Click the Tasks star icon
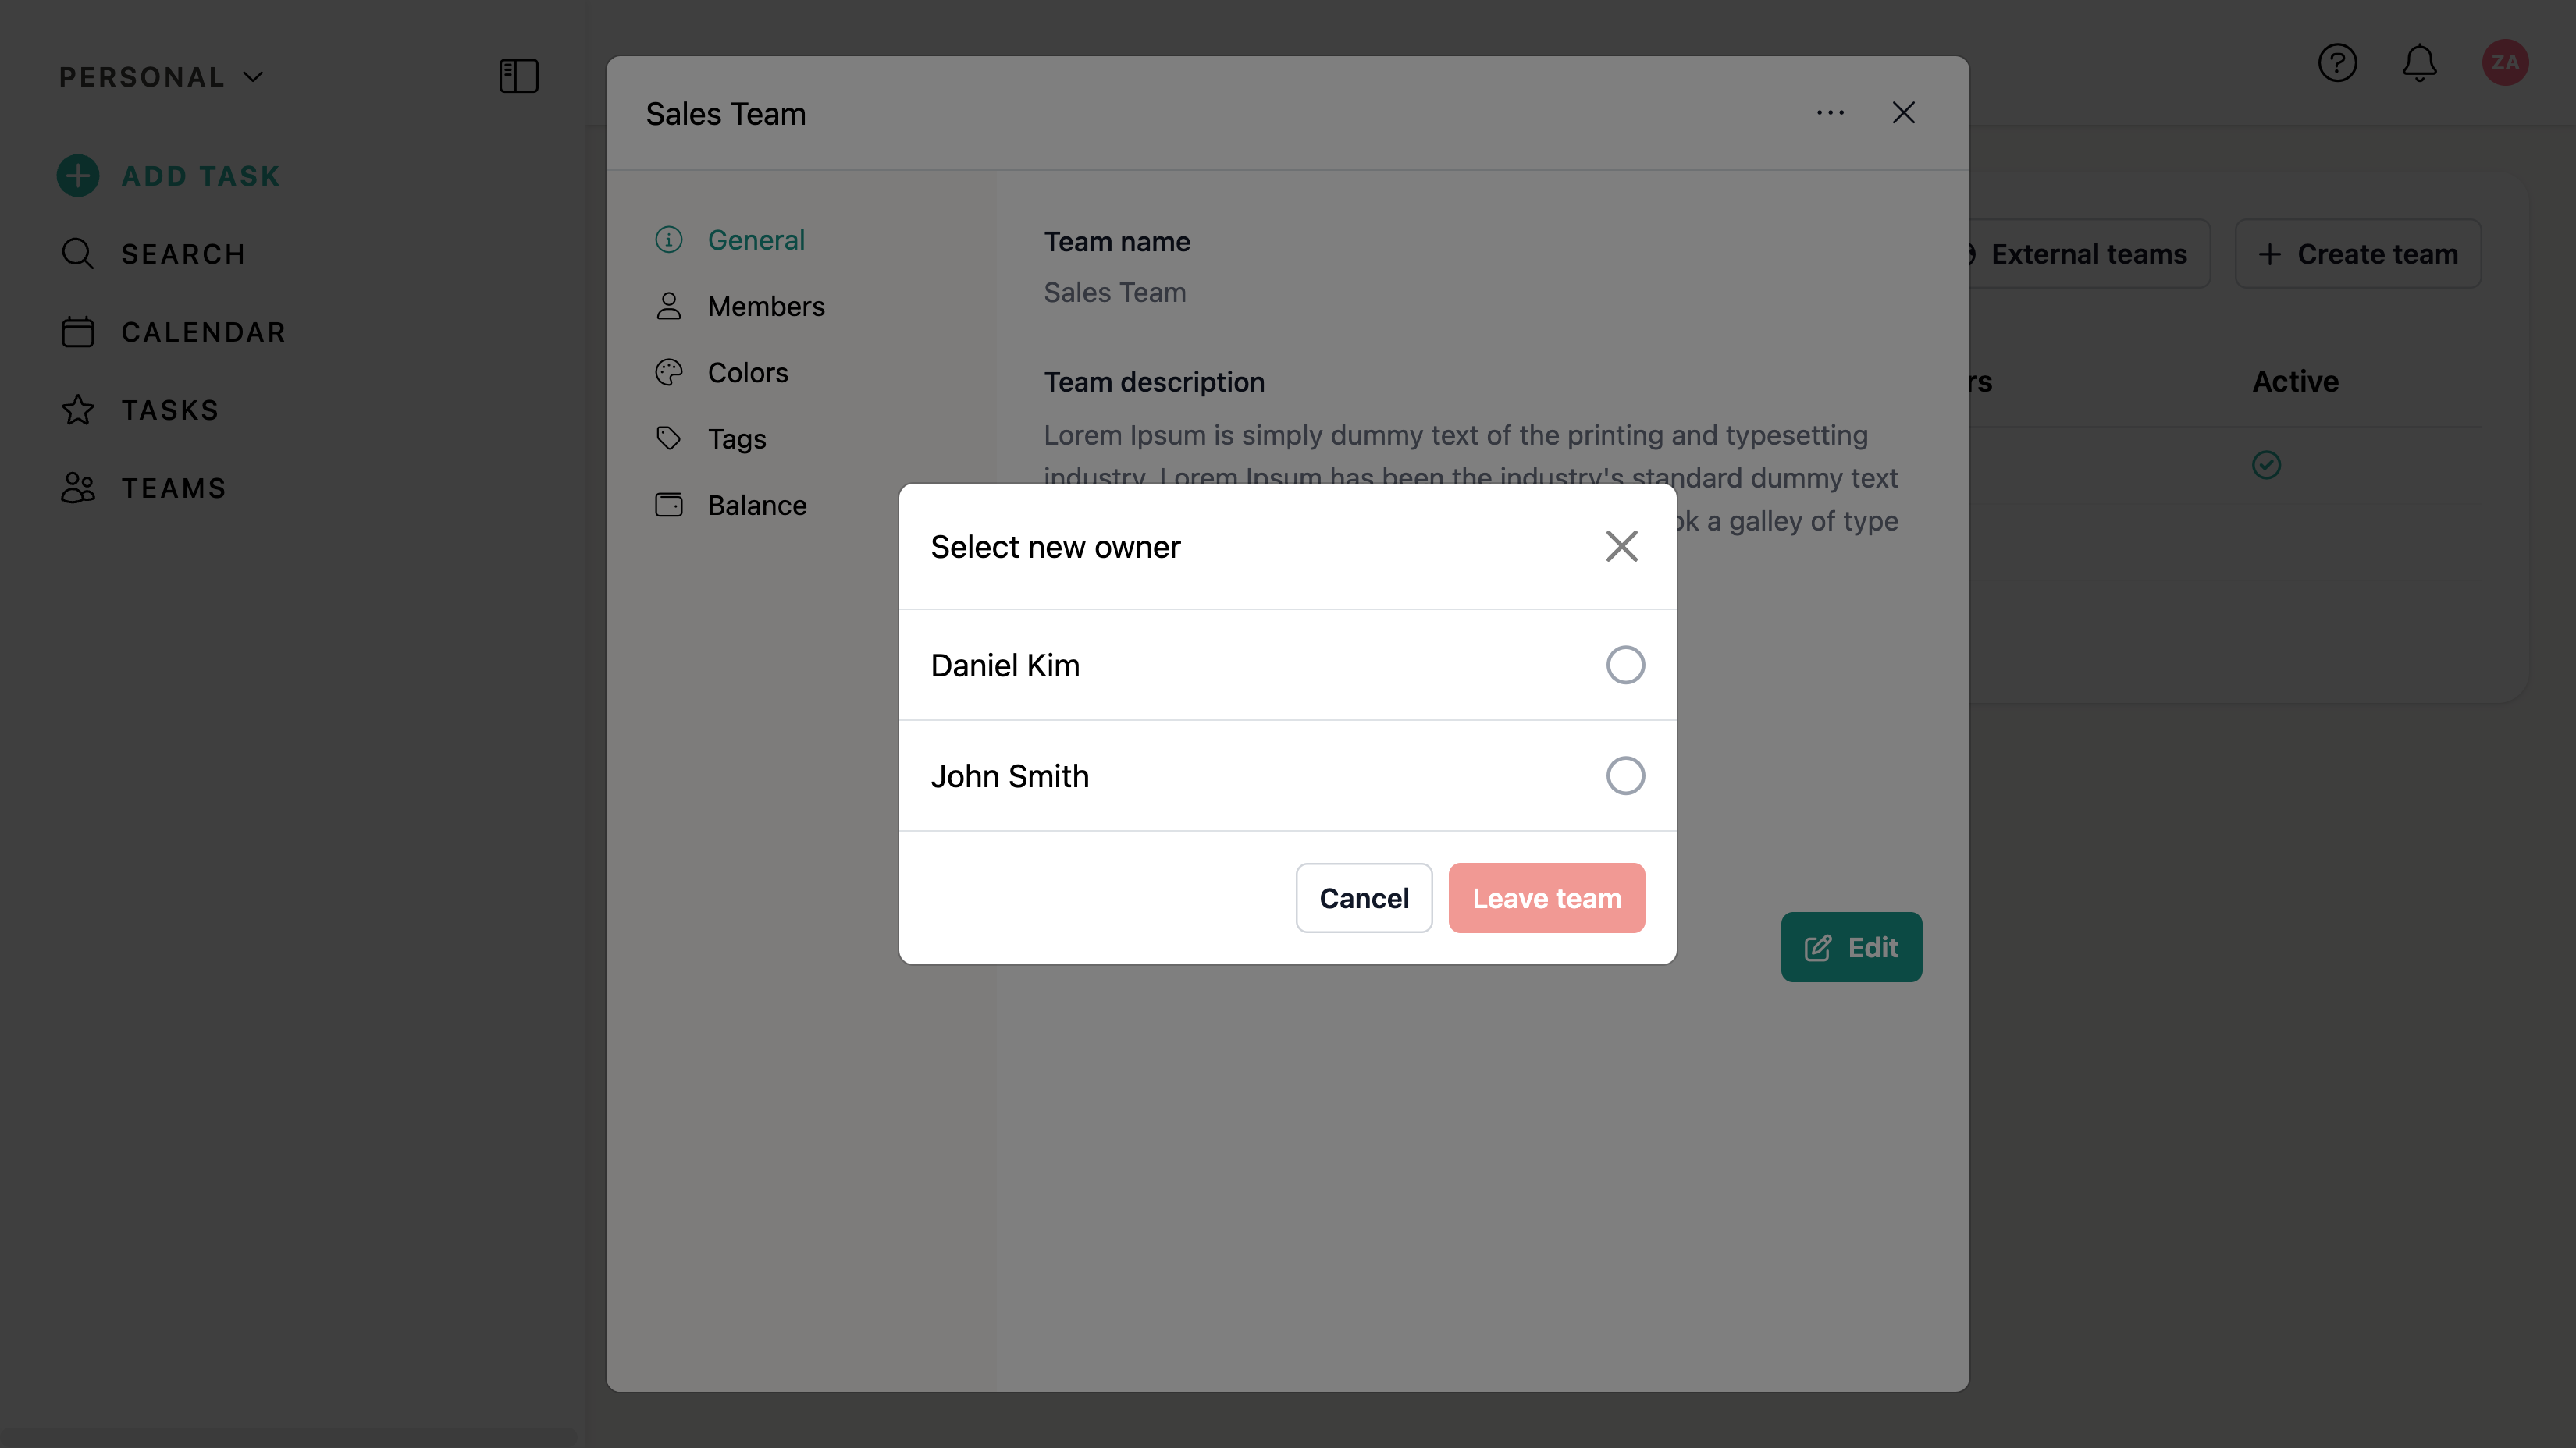 (77, 410)
